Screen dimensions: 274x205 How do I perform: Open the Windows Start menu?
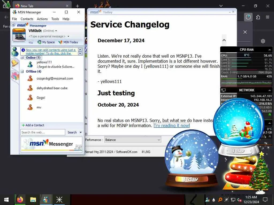[6, 200]
